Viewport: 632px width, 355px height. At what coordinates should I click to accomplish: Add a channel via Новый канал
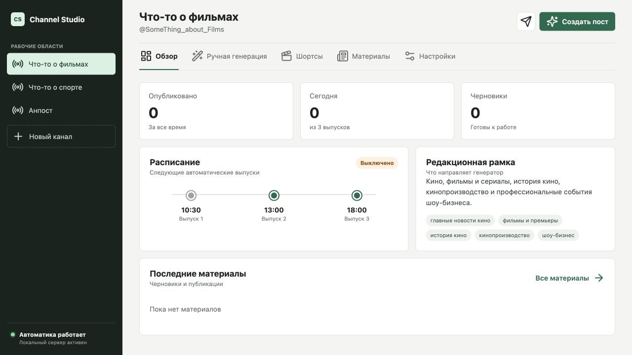[61, 137]
